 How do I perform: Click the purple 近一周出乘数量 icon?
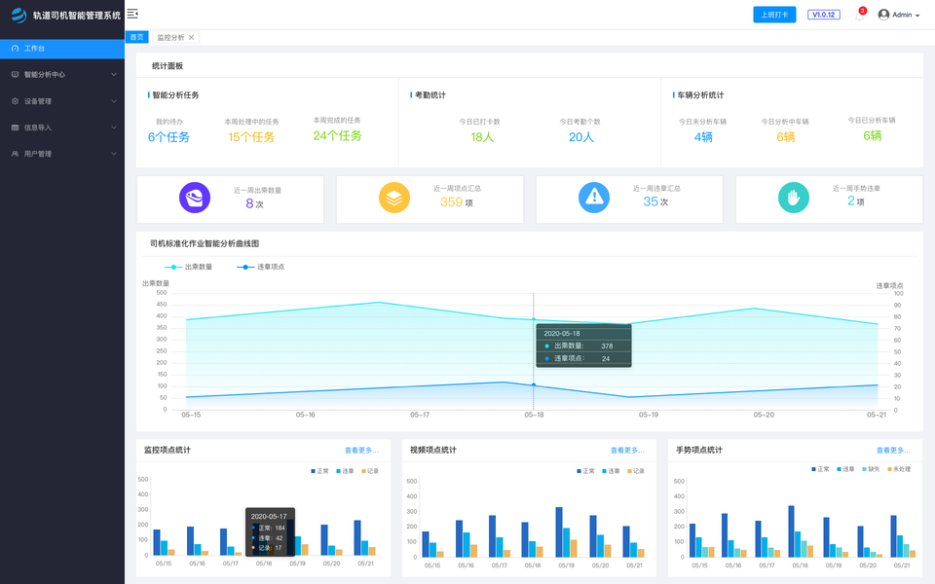tap(195, 198)
